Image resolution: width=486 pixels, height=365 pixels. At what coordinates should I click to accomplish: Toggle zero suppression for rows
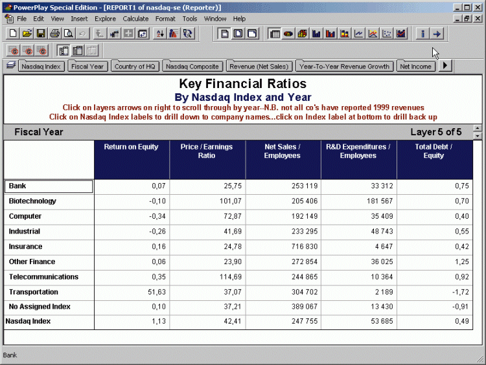tap(13, 50)
